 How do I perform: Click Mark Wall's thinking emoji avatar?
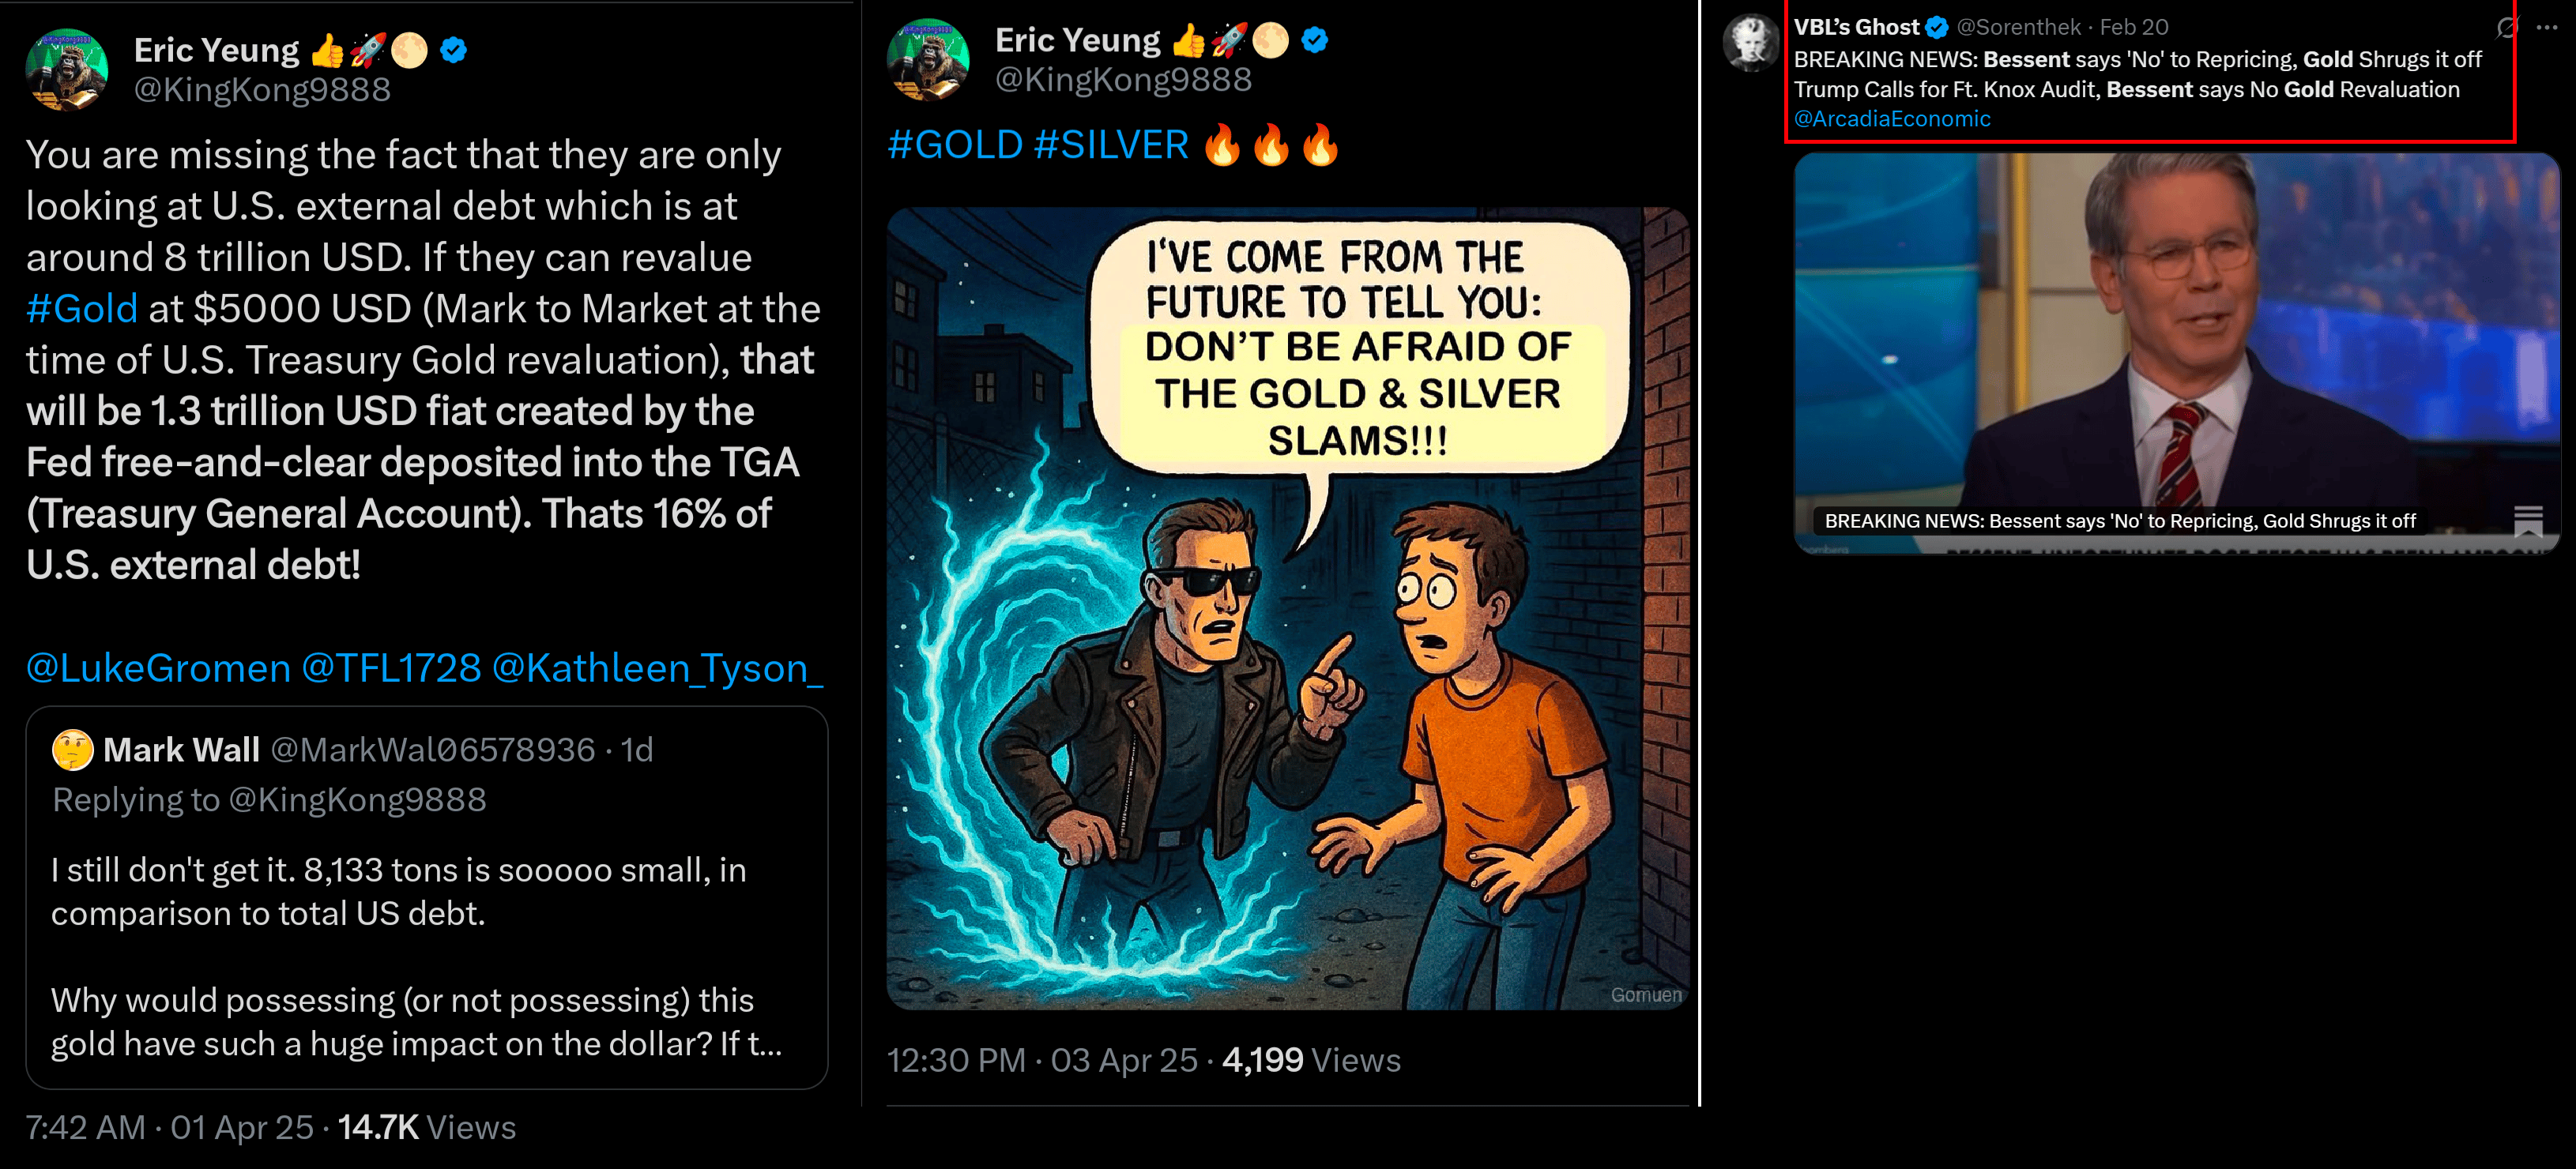coord(73,750)
